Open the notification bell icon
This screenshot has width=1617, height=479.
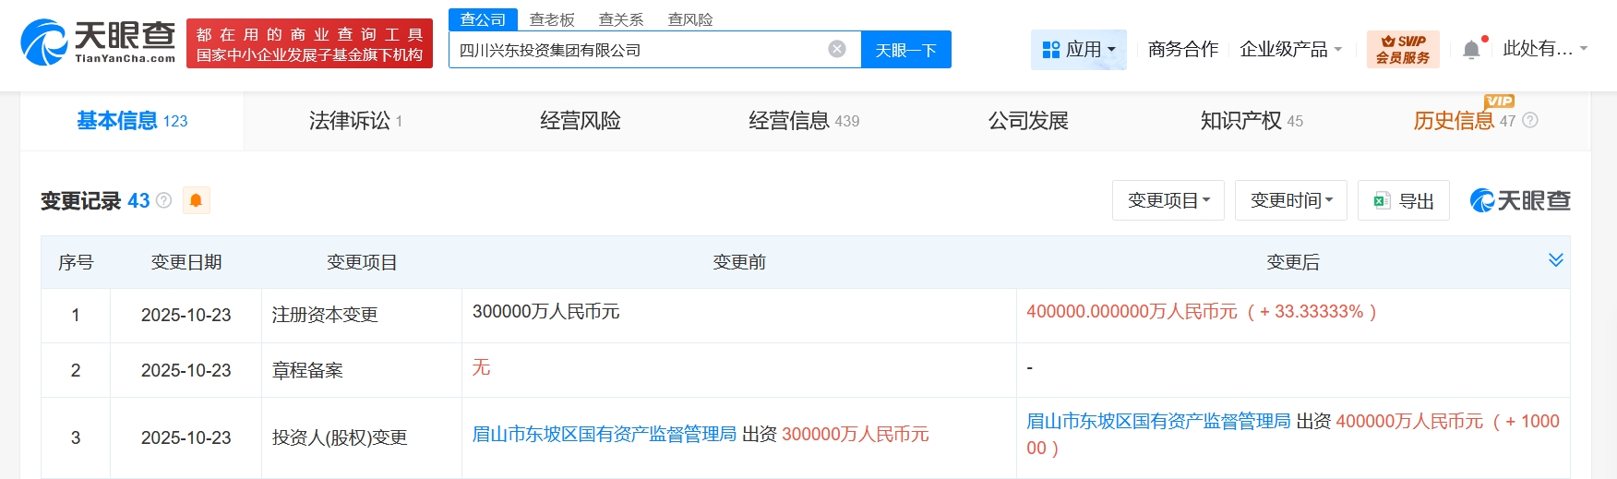coord(1471,50)
